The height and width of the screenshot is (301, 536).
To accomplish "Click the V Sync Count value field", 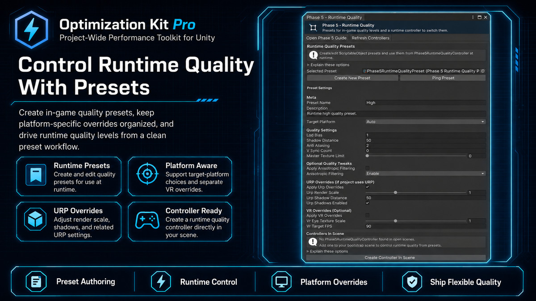I will pyautogui.click(x=425, y=151).
